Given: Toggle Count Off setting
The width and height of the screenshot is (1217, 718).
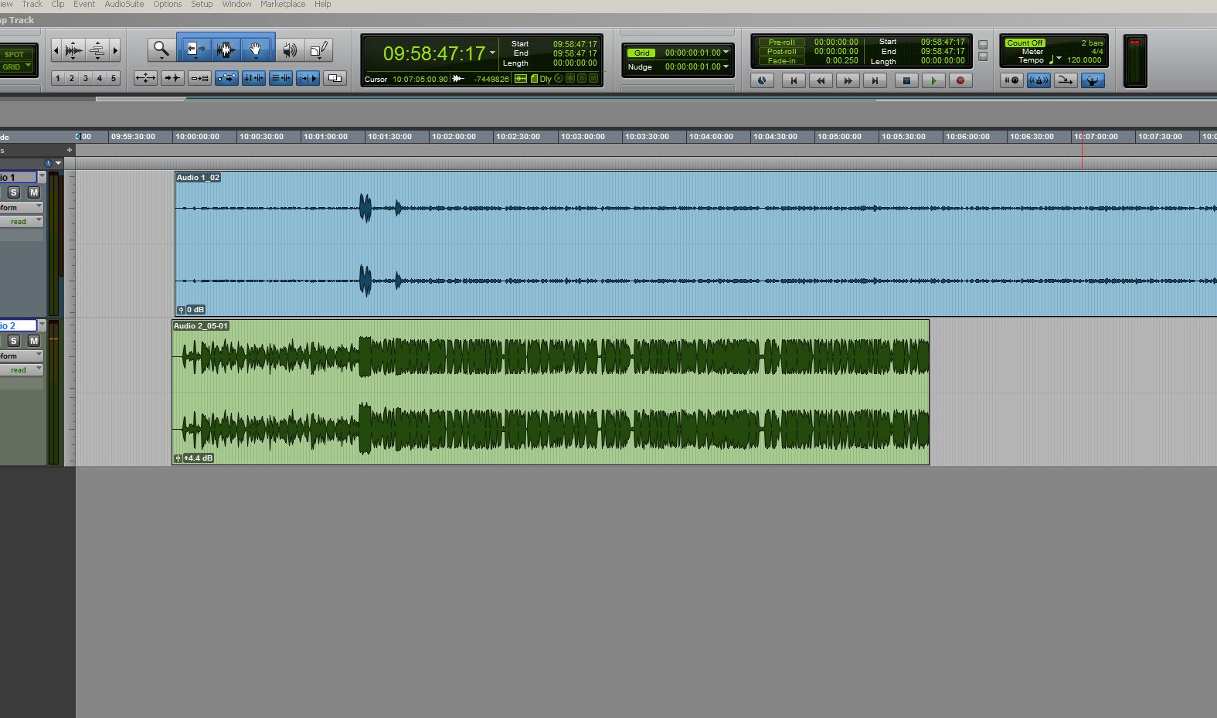Looking at the screenshot, I should (x=1025, y=43).
